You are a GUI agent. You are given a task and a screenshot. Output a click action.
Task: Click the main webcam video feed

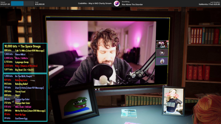(101, 53)
